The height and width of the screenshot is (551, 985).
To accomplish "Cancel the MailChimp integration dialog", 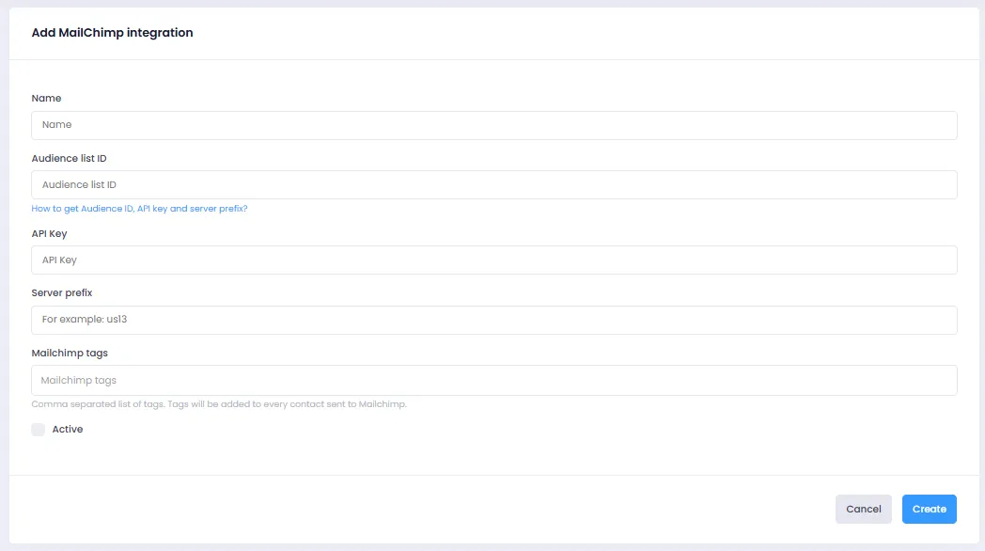I will [x=863, y=509].
